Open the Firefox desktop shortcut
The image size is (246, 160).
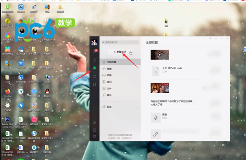(x=7, y=93)
